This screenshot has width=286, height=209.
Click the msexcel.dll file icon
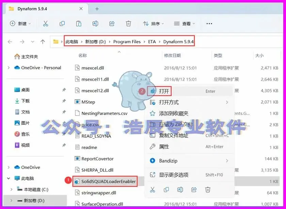77,68
